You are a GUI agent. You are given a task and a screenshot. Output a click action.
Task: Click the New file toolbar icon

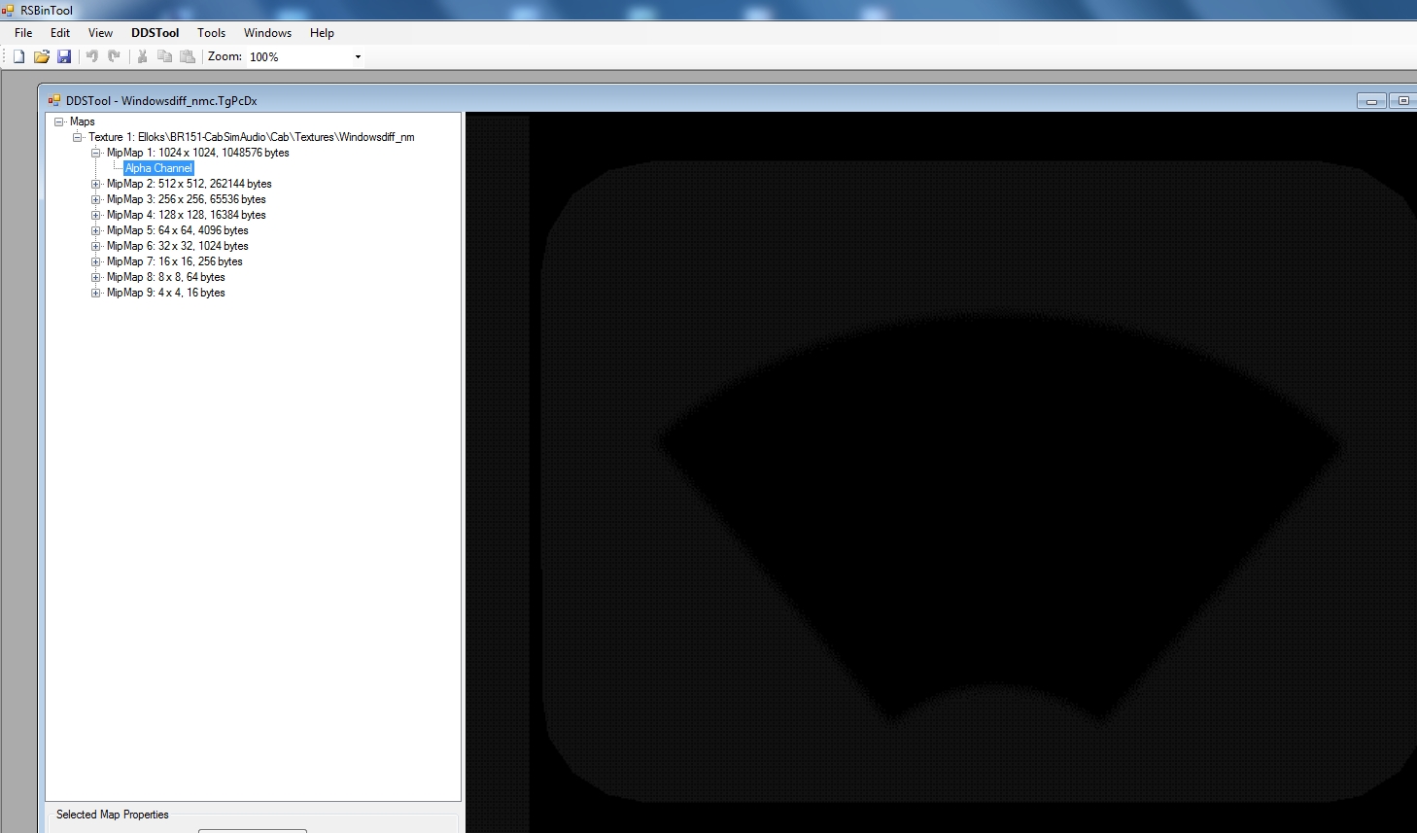[x=18, y=56]
